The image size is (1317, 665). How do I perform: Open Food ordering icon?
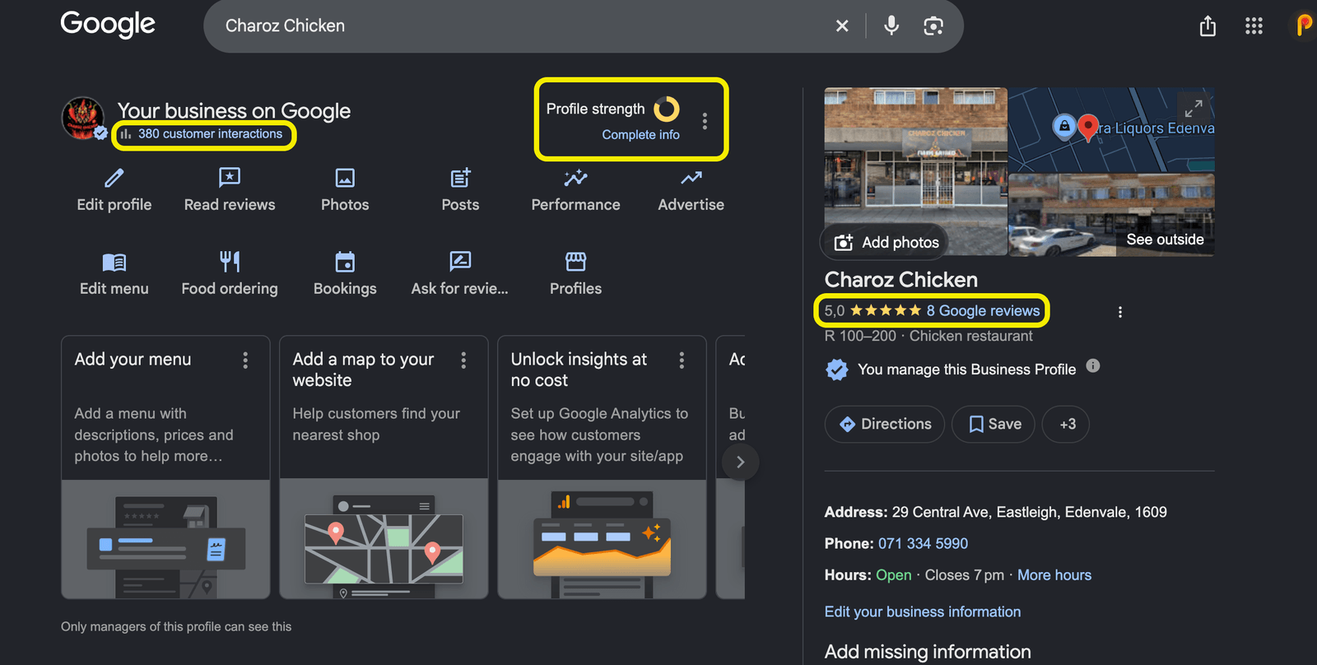230,262
